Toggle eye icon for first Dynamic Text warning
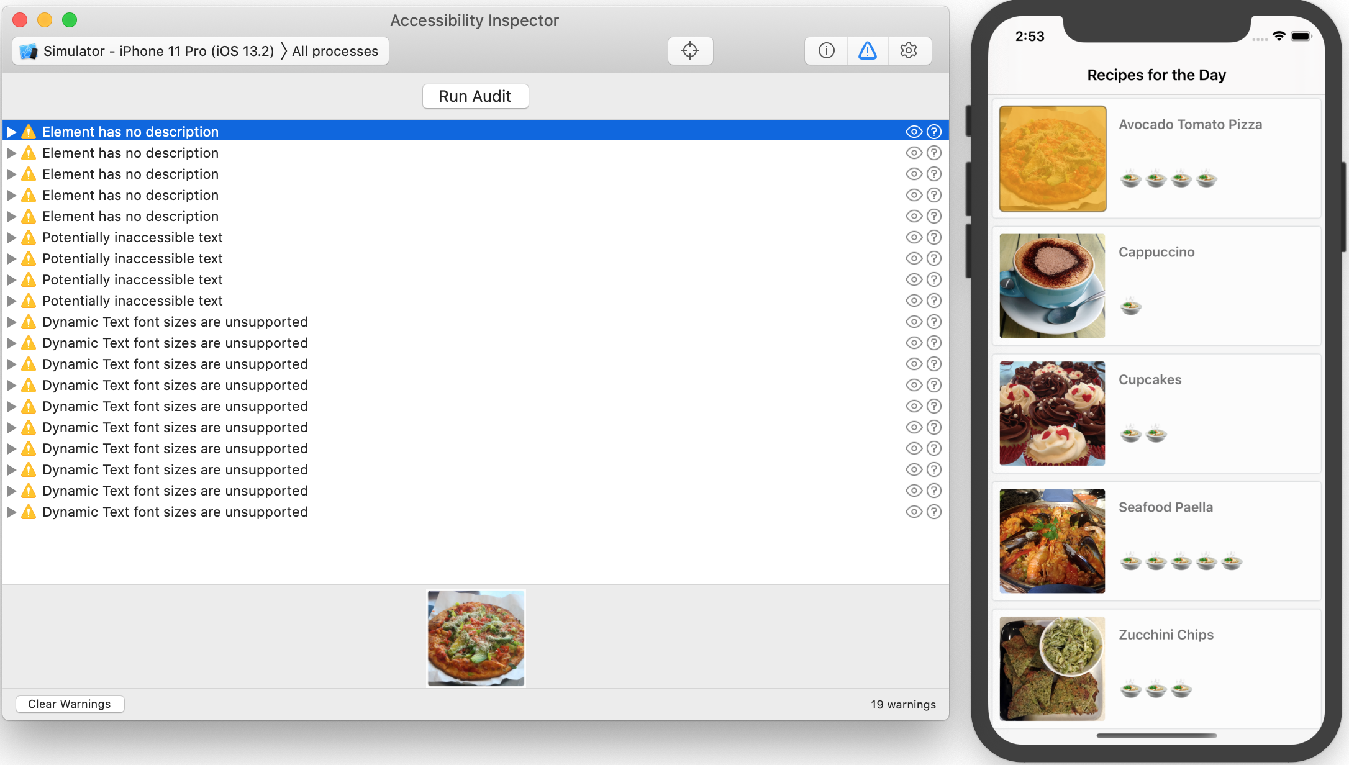1349x765 pixels. tap(914, 322)
